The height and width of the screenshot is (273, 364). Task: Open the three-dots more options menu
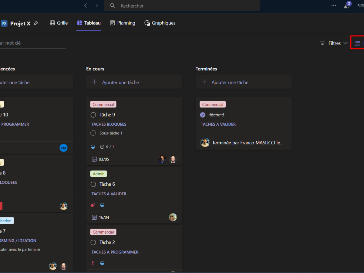[334, 5]
